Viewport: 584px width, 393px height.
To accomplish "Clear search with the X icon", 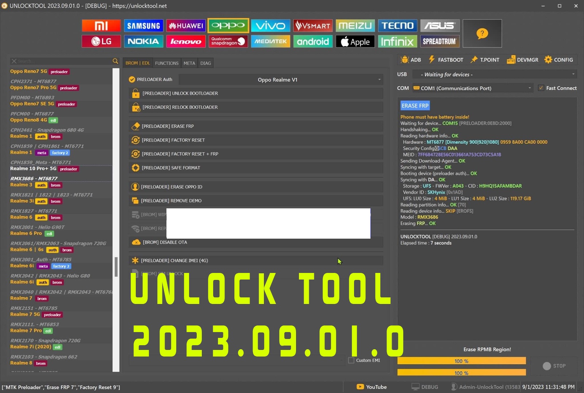I will (14, 61).
